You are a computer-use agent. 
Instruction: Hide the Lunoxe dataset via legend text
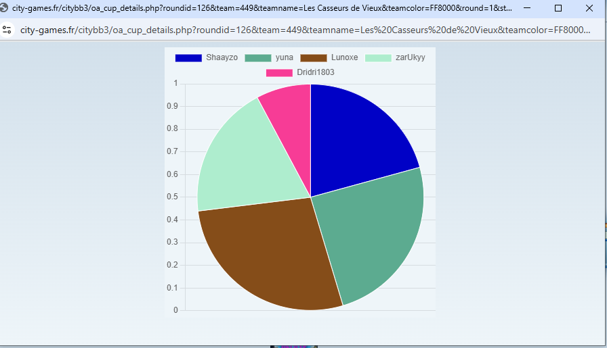tap(344, 58)
